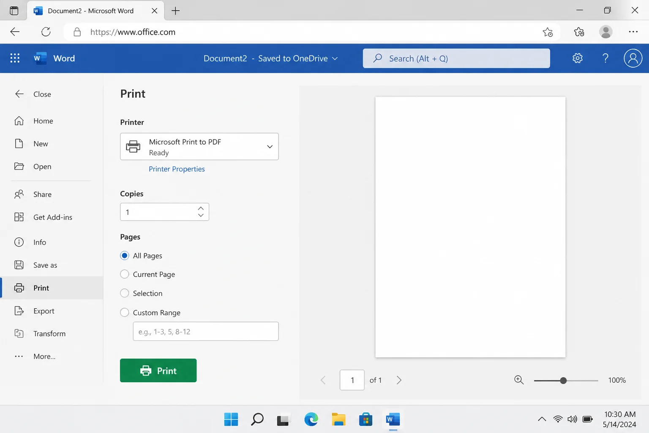Click the printer icon in printer selector
Image resolution: width=649 pixels, height=433 pixels.
pos(133,146)
